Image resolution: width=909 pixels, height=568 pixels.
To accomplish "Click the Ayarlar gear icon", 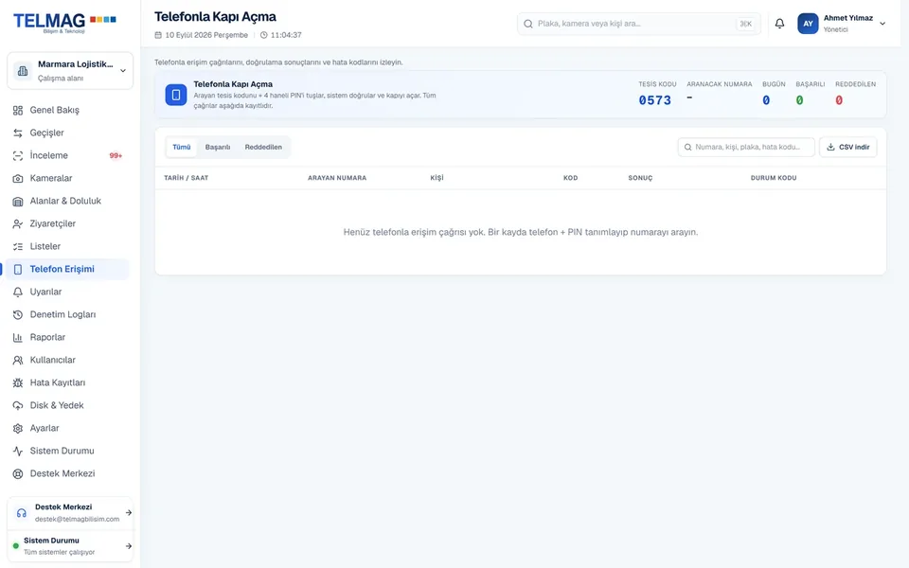I will tap(18, 428).
